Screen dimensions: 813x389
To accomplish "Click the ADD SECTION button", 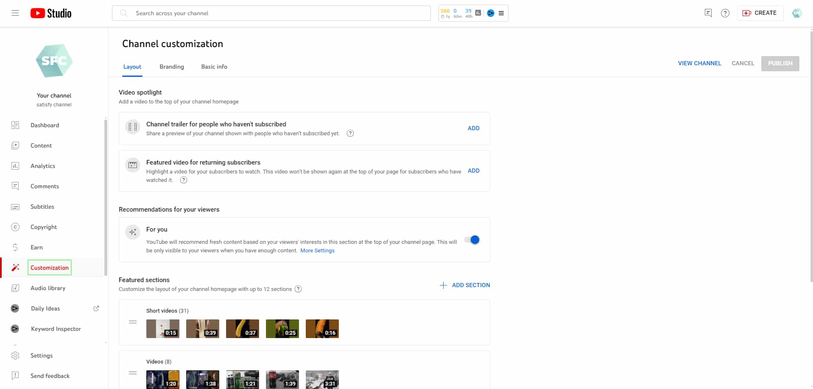I will [x=465, y=285].
